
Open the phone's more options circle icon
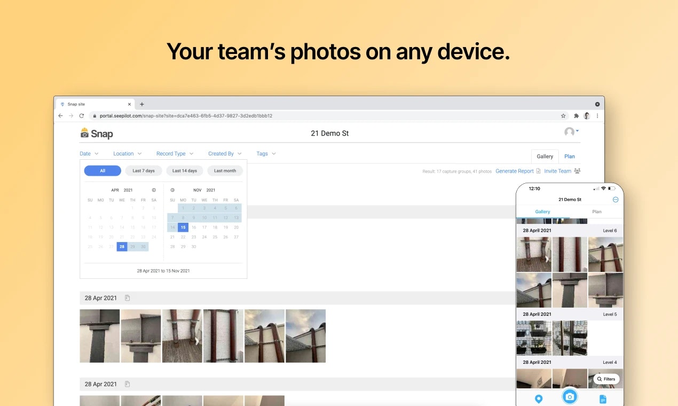[616, 199]
